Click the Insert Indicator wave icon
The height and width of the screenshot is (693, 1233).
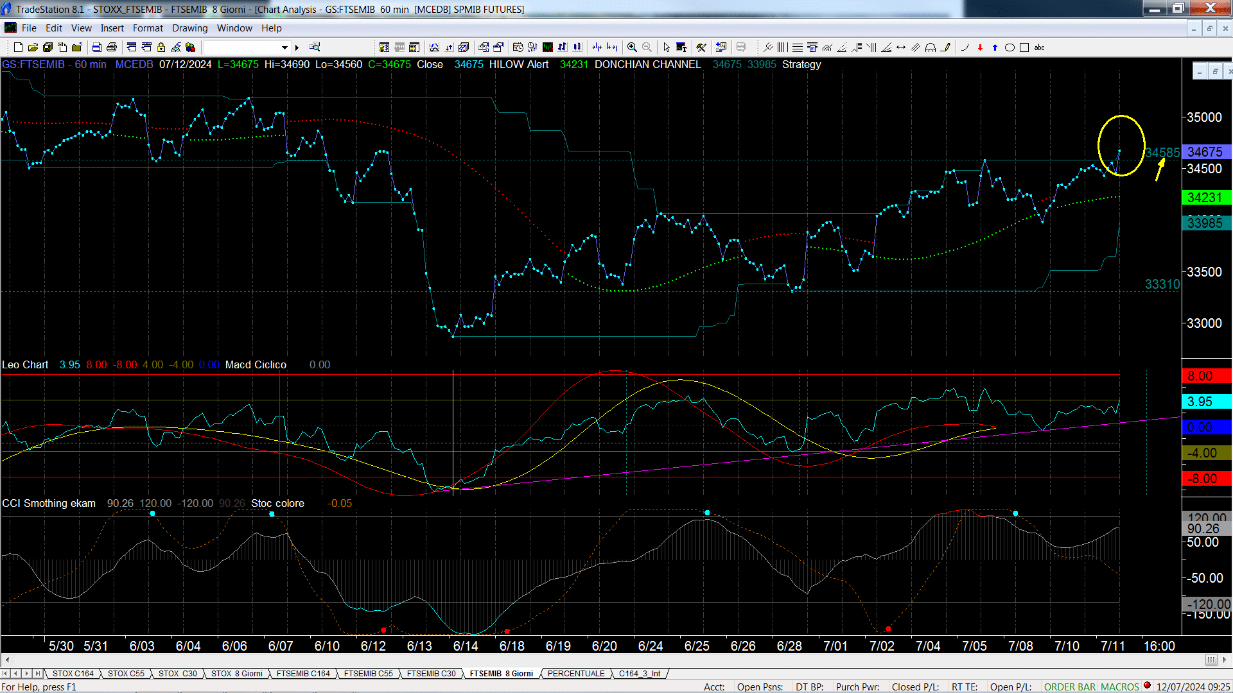pyautogui.click(x=434, y=47)
